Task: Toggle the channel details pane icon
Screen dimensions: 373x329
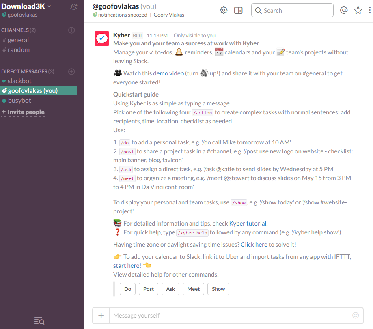Action: click(238, 10)
